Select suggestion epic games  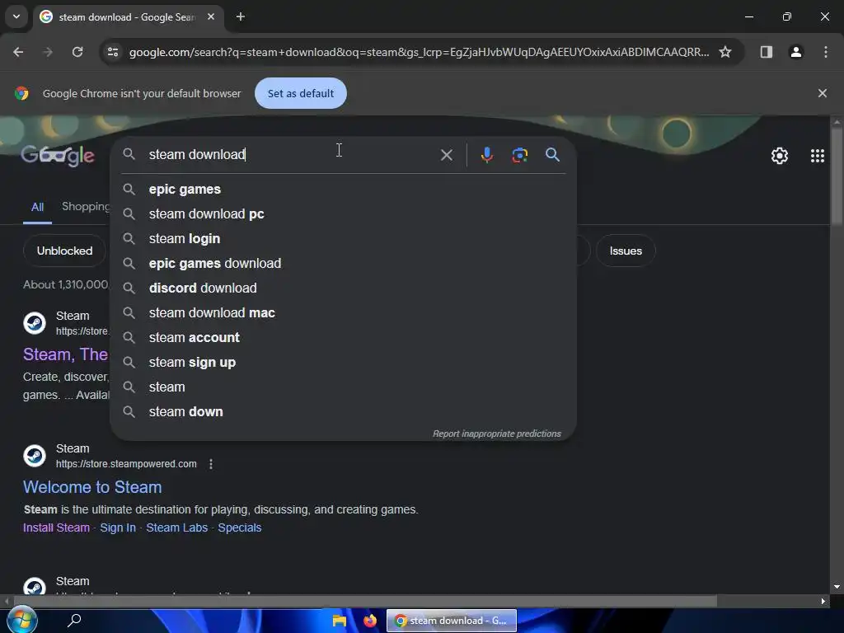(343, 190)
